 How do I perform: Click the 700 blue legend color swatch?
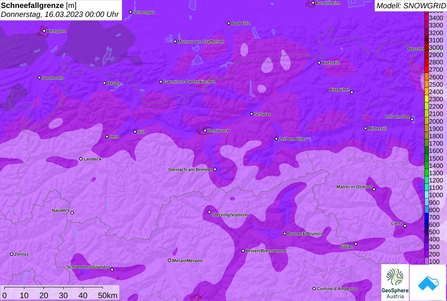coord(427,217)
